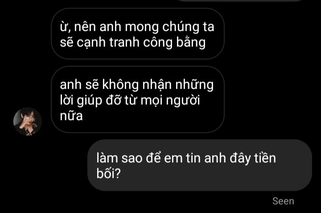Select the message beginning 'anh sẽ không nhận'
Viewport: 321px width, 213px height.
click(138, 99)
